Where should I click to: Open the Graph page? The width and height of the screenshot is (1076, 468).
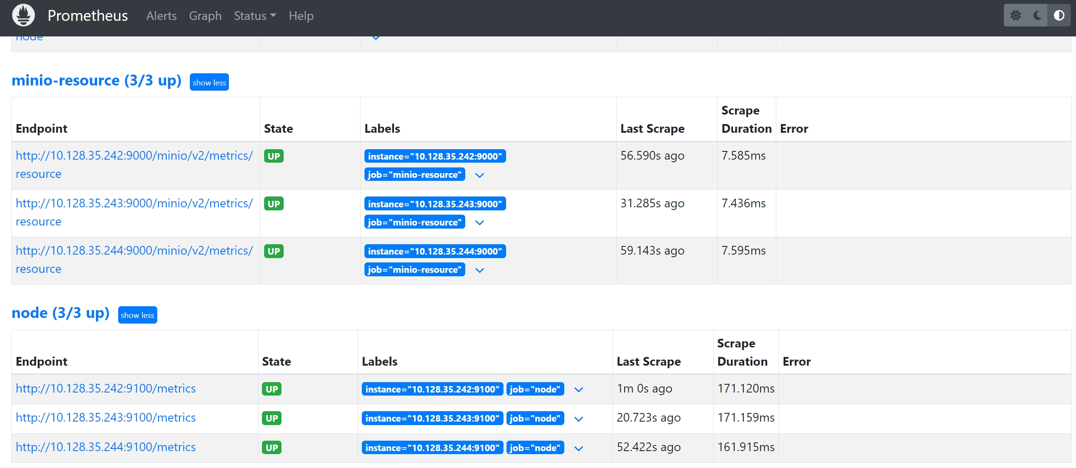pyautogui.click(x=205, y=16)
